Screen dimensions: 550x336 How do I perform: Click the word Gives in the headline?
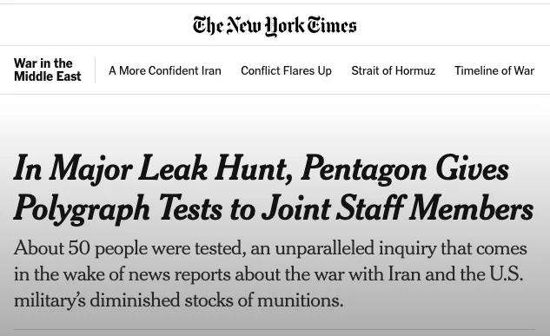(x=472, y=168)
